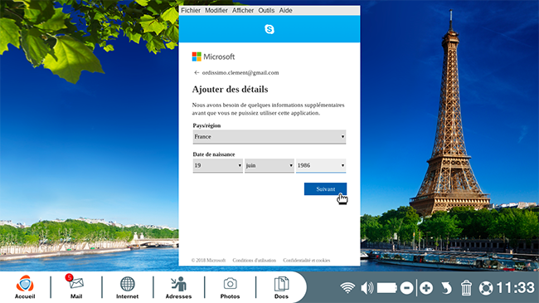Launch the Internet globe icon

[127, 287]
